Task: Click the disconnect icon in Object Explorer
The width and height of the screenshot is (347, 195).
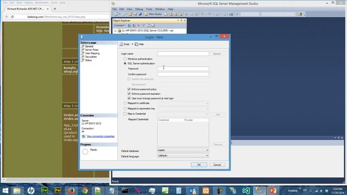Action: coord(134,25)
